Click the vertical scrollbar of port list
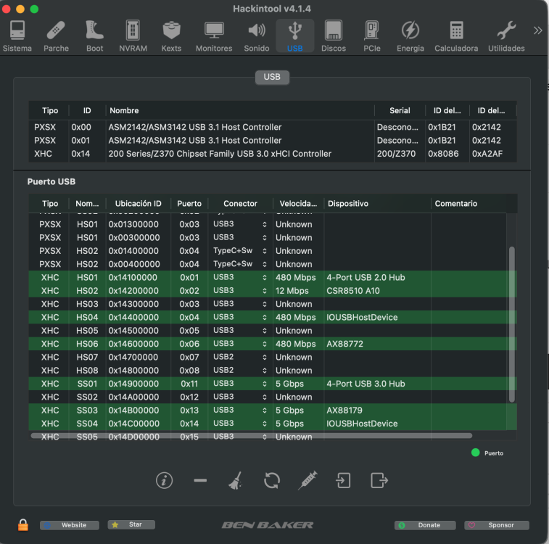The width and height of the screenshot is (549, 544). [x=511, y=324]
